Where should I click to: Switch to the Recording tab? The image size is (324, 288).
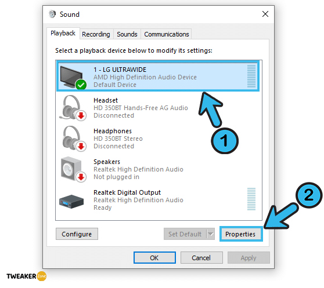click(x=96, y=34)
